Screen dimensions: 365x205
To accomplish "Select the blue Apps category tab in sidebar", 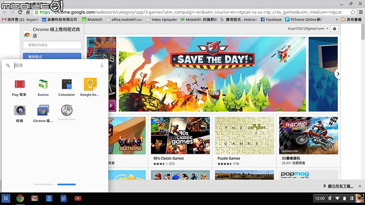I will click(x=52, y=56).
